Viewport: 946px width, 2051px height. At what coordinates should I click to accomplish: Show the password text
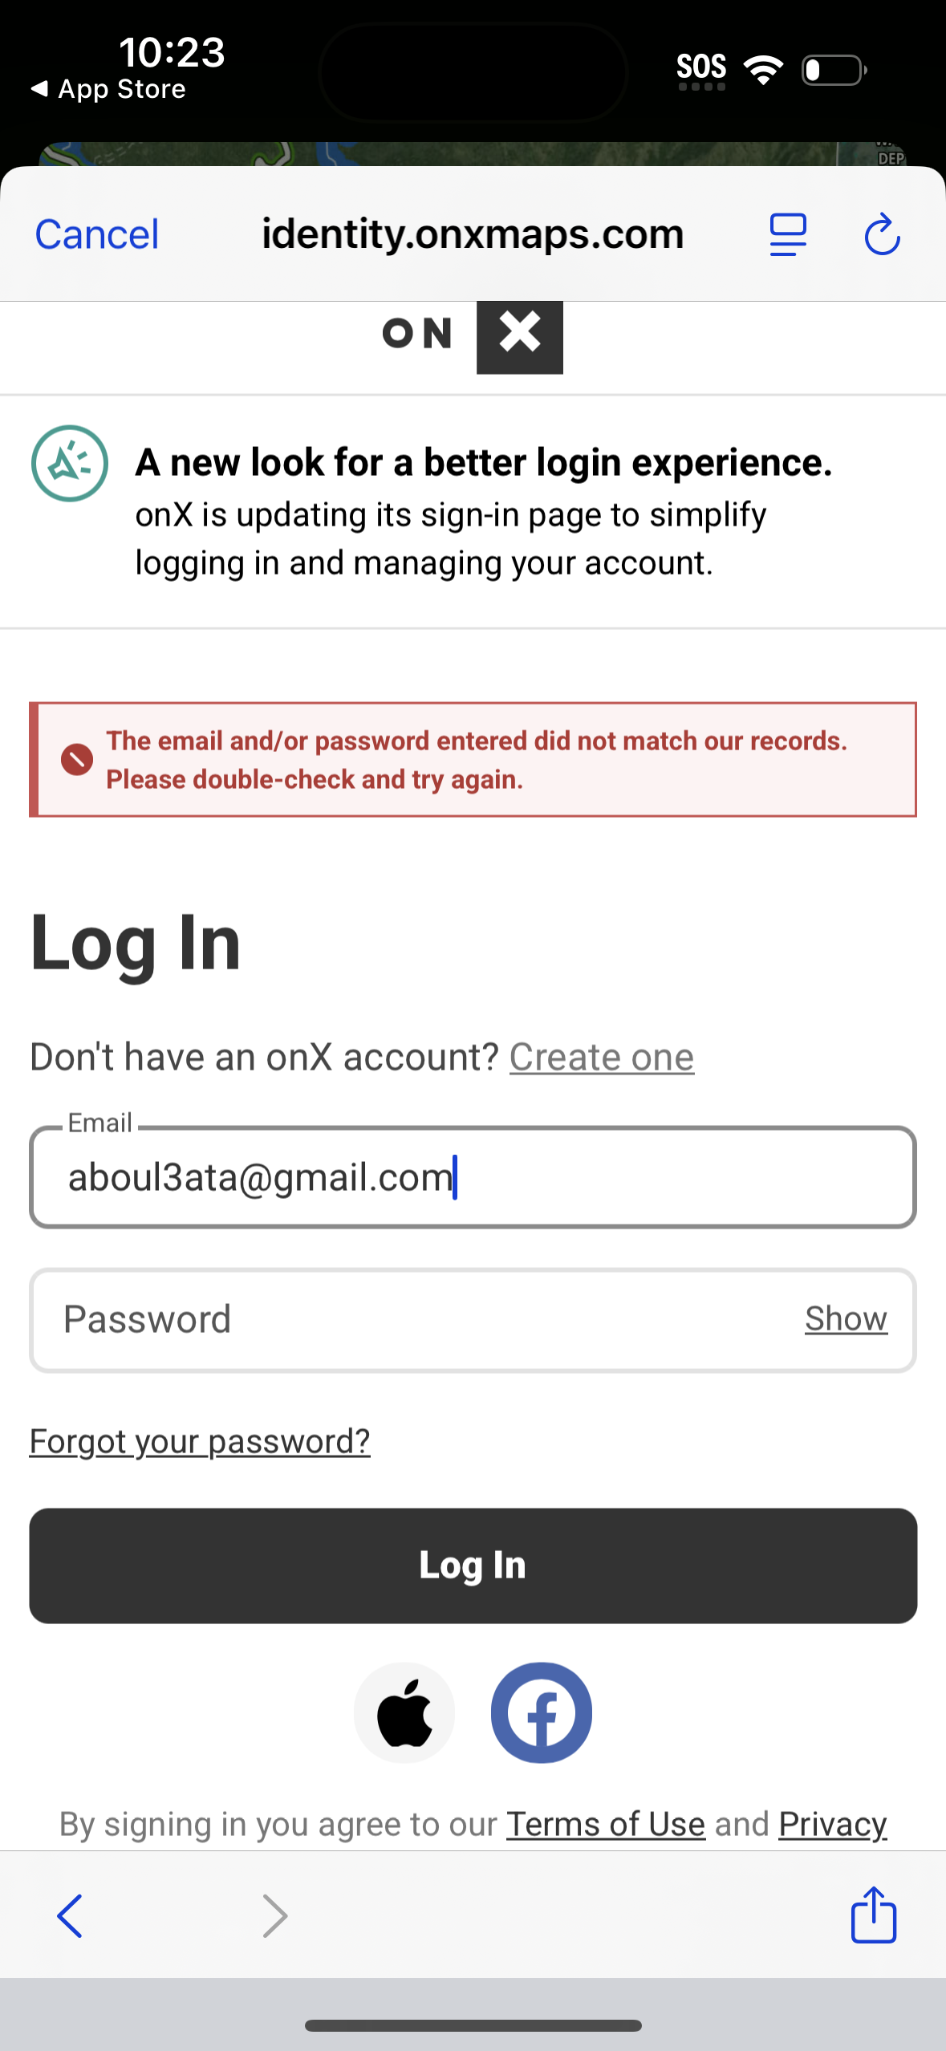pyautogui.click(x=846, y=1318)
